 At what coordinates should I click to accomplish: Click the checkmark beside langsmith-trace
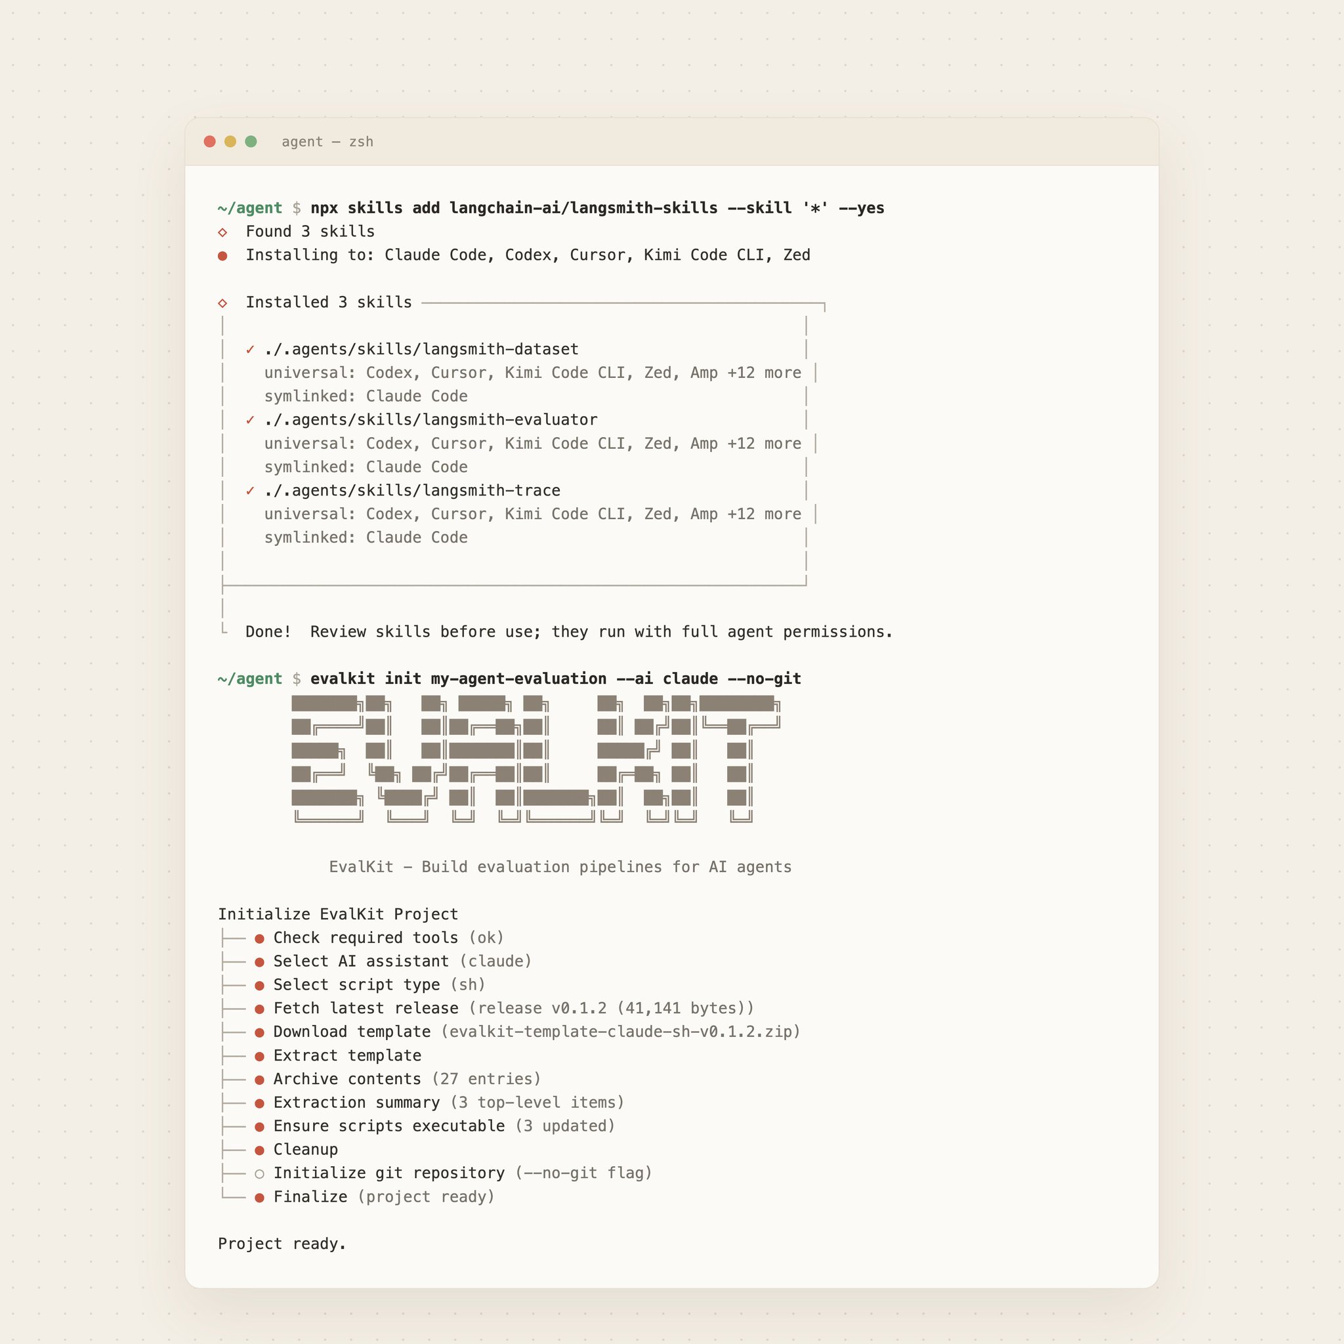[251, 491]
